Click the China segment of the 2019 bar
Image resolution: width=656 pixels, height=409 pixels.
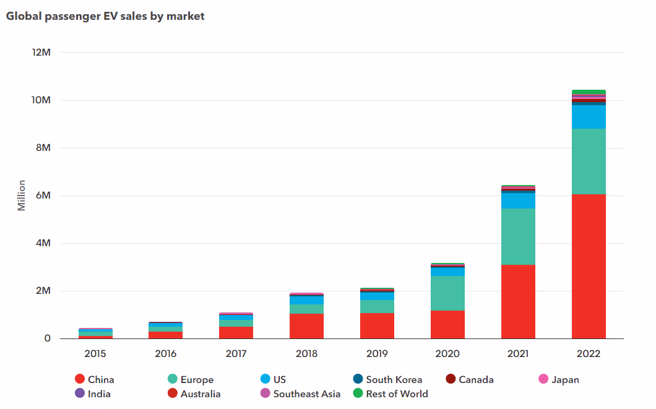point(377,326)
